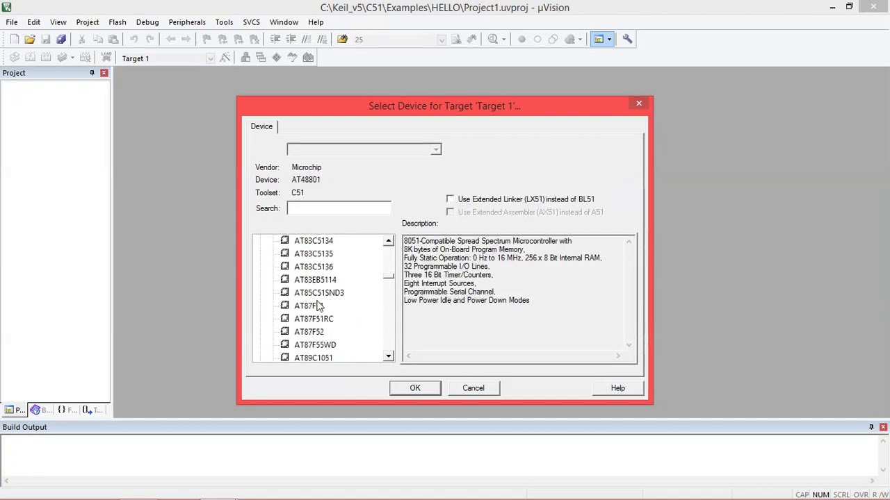Select AT87F51RC in device list
Screen dimensions: 890x500
coord(314,319)
